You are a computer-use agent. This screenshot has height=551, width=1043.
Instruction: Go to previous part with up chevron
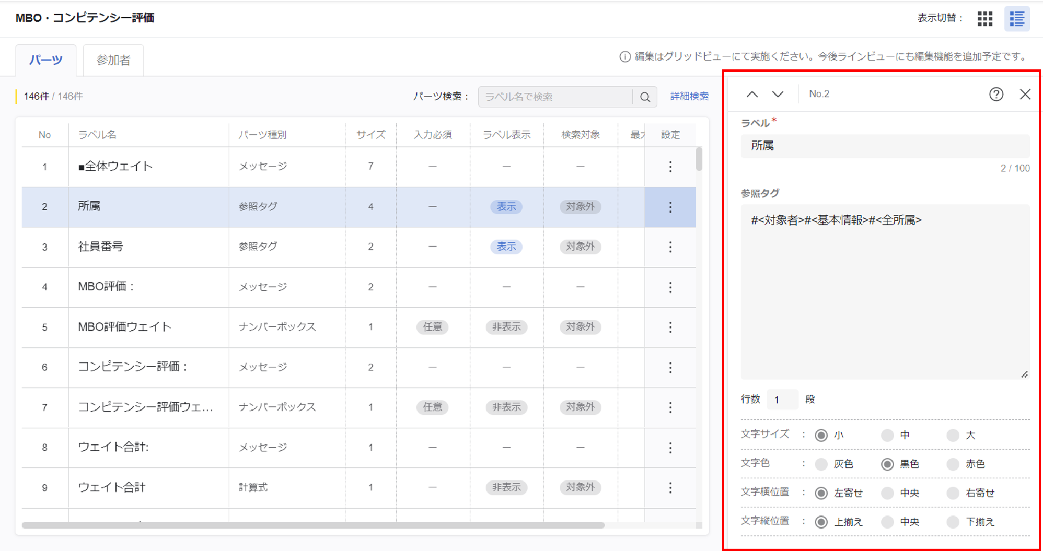pos(752,94)
